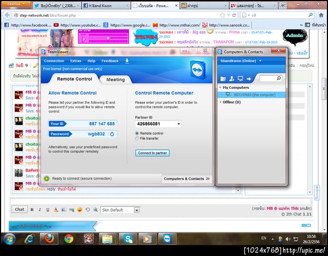Click the Your ID value 887 147 685
Screen dimensions: 328x256
point(102,124)
